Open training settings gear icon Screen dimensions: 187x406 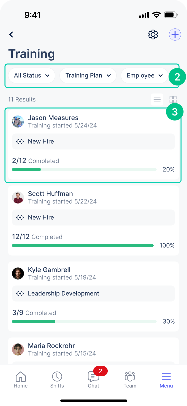(x=153, y=34)
